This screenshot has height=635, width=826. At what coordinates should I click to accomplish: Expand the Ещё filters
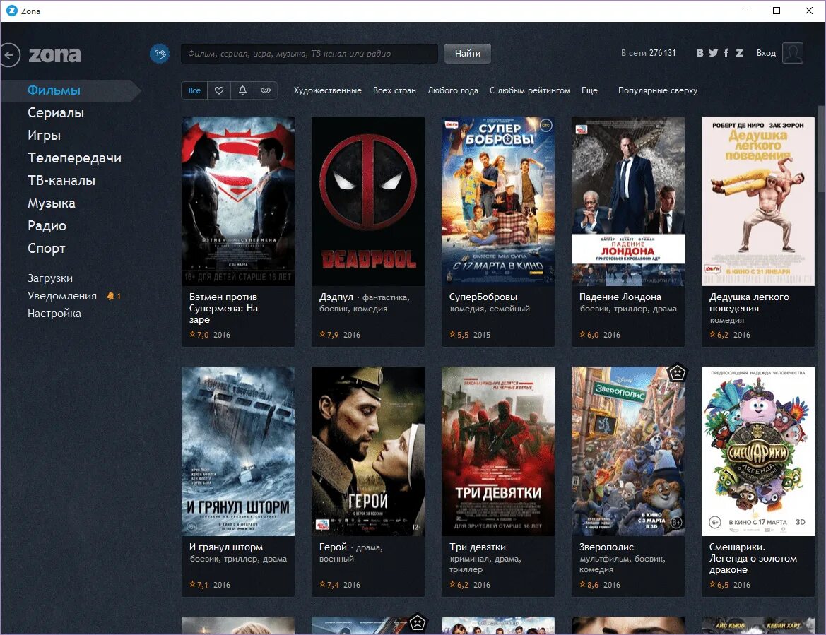589,90
